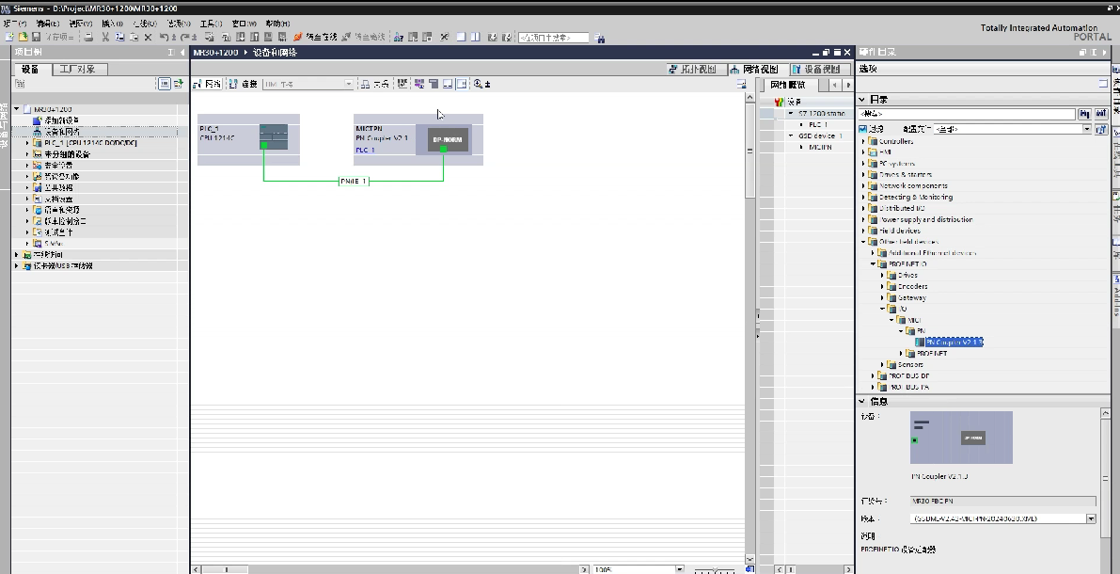The height and width of the screenshot is (574, 1120).
Task: Click Go online (转至在线) toolbar button
Action: [x=315, y=37]
